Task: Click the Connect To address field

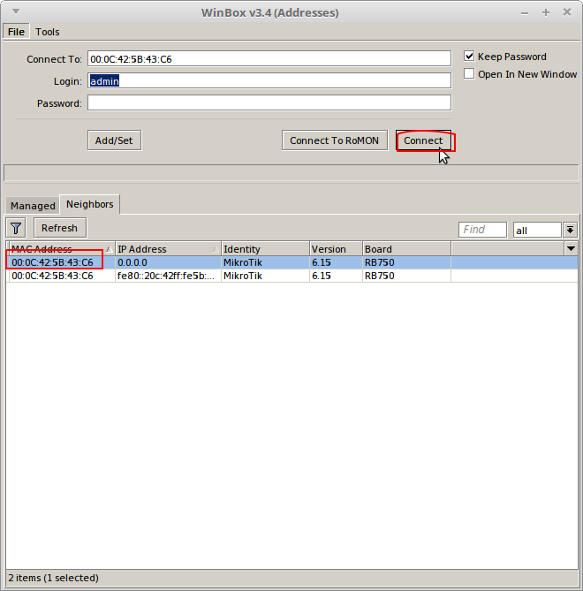Action: tap(269, 59)
